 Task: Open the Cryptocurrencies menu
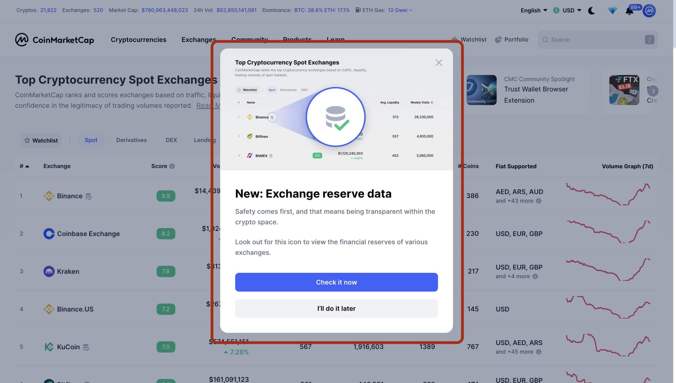pyautogui.click(x=138, y=40)
